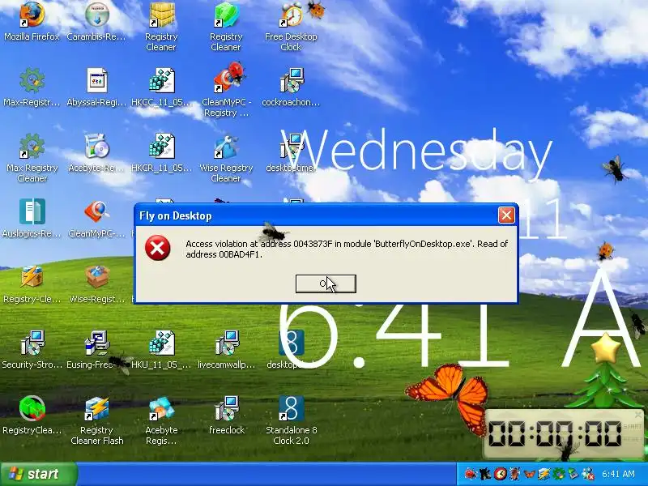Select the Auslogics-Re... desktop icon
Screen dimensions: 648x486
[32, 218]
